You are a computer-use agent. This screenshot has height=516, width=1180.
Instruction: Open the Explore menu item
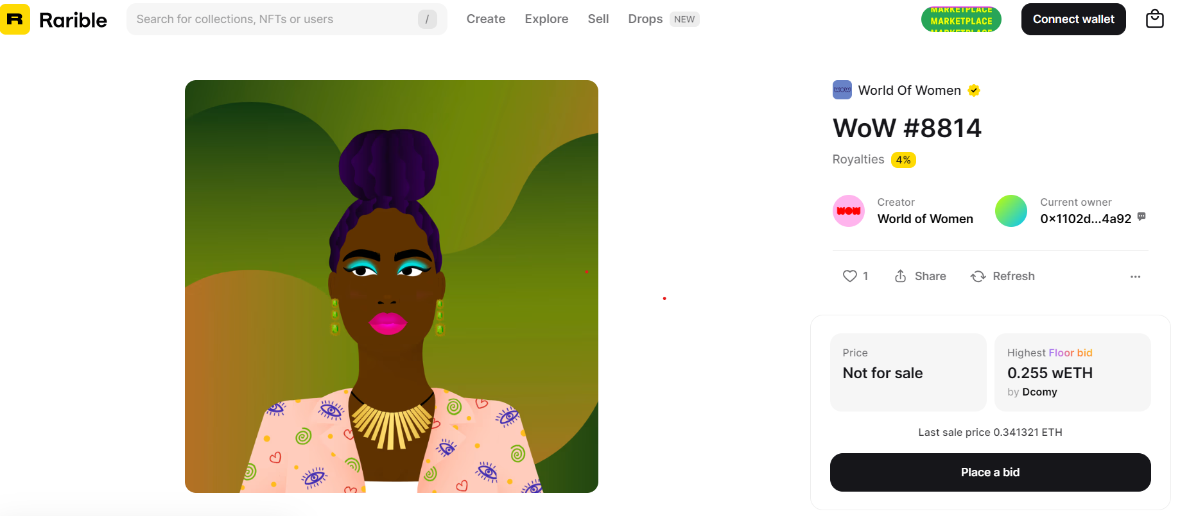click(546, 19)
